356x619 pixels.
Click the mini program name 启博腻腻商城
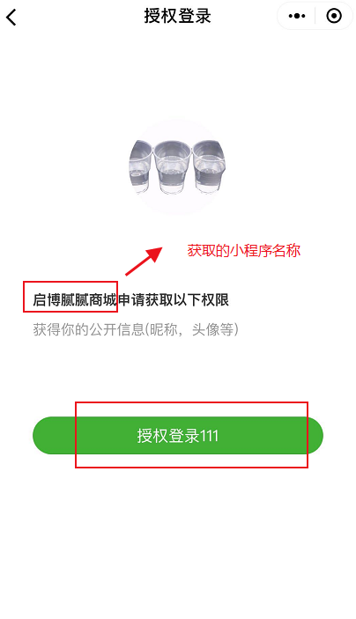click(x=75, y=300)
